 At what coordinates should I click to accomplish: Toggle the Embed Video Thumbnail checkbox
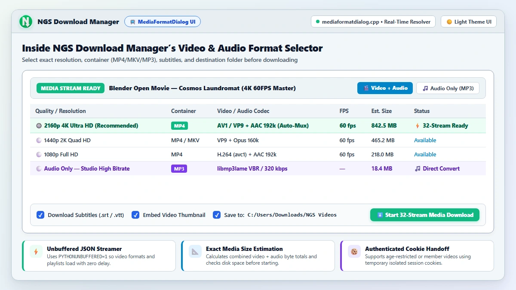[x=135, y=215]
